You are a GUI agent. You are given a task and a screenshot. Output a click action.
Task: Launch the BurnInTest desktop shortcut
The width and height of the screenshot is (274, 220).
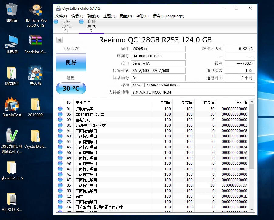(12, 107)
